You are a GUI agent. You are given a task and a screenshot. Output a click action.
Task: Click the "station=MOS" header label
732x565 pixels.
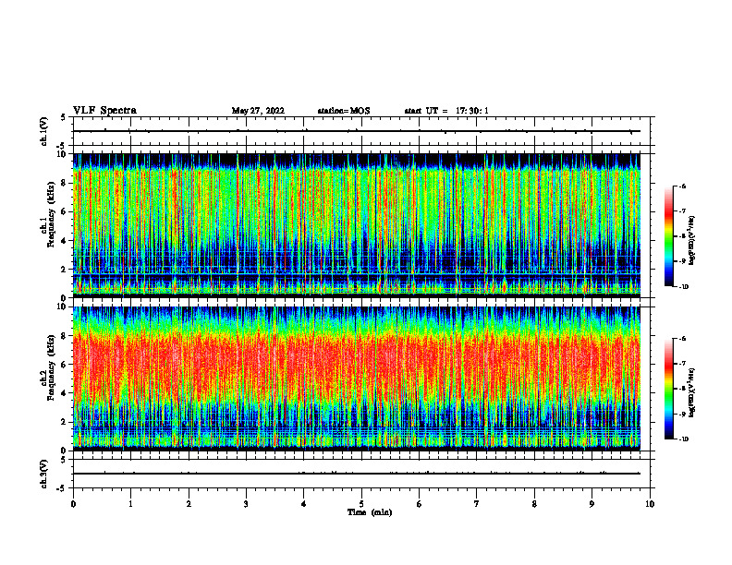344,111
